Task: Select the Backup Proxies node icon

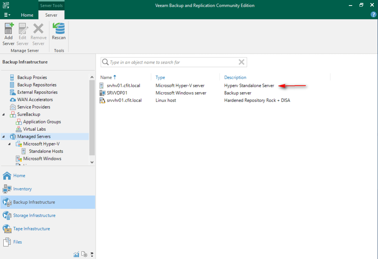Action: coord(13,78)
